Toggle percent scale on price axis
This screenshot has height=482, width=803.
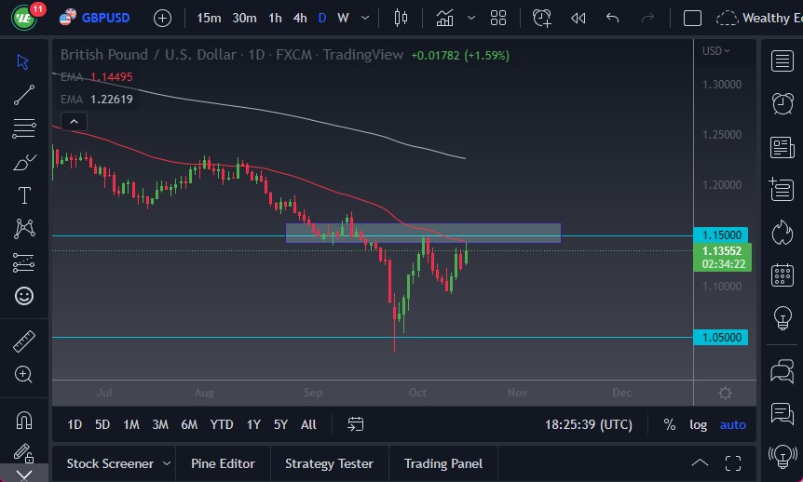point(669,424)
